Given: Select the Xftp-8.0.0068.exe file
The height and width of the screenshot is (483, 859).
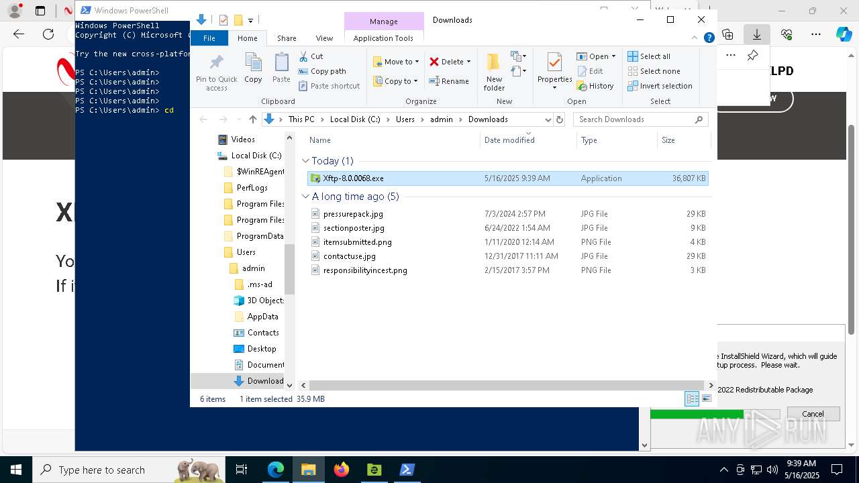Looking at the screenshot, I should click(507, 178).
